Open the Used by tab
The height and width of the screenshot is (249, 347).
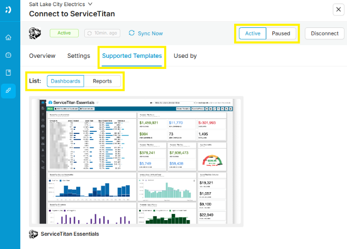click(x=185, y=56)
